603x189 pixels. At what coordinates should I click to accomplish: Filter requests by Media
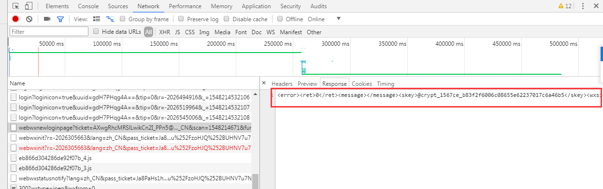click(222, 32)
